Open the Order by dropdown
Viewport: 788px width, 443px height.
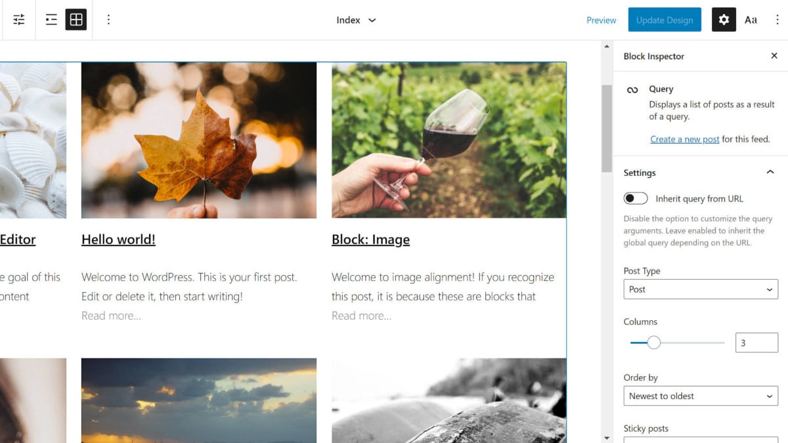pos(701,396)
